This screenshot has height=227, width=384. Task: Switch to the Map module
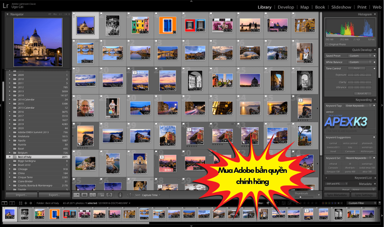coord(304,7)
